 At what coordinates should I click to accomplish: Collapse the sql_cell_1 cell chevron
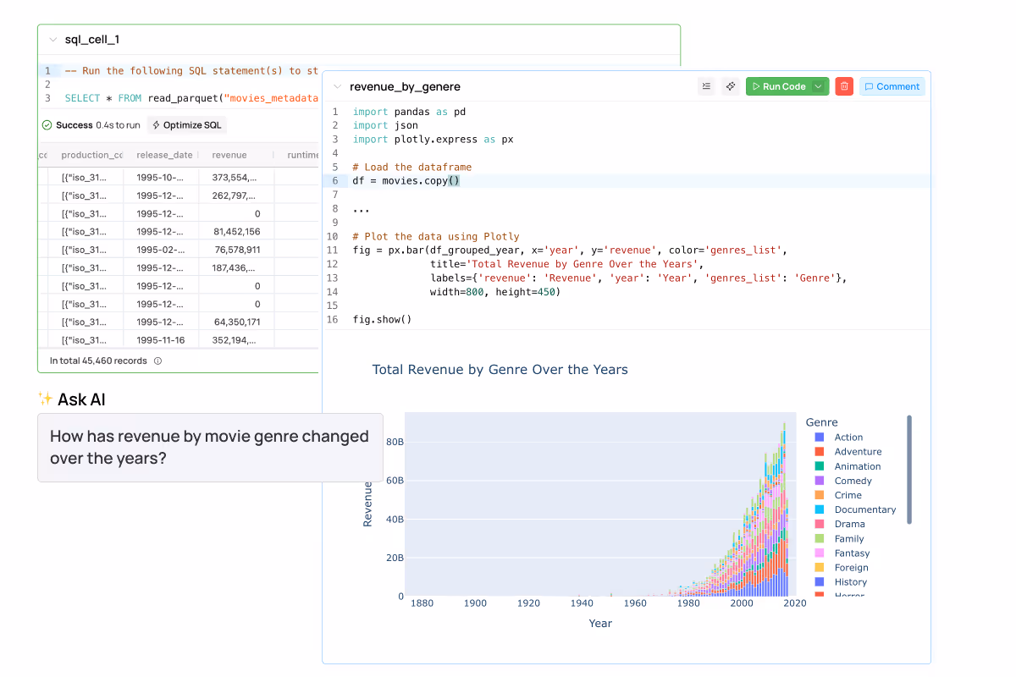tap(52, 40)
